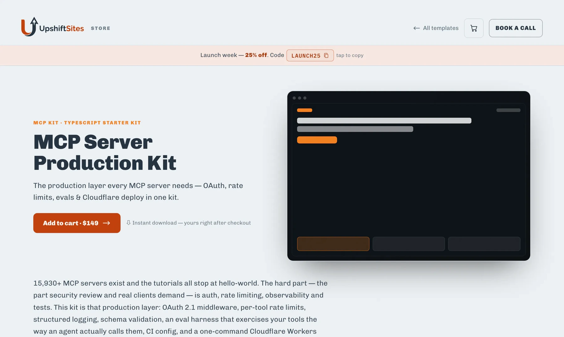
Task: Click the instant download arrow icon
Action: 128,223
